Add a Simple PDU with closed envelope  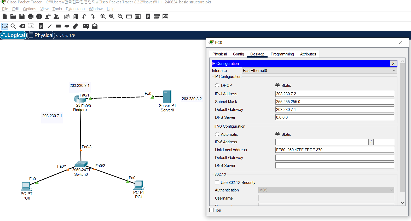point(86,26)
